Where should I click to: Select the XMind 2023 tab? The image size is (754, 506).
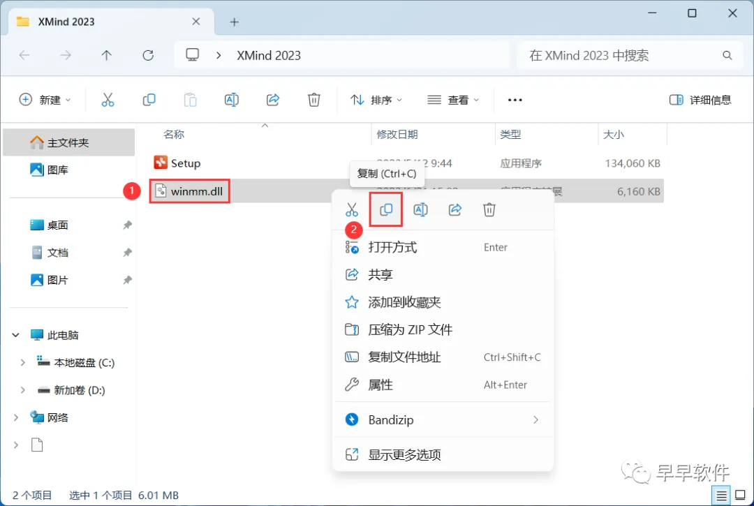110,22
